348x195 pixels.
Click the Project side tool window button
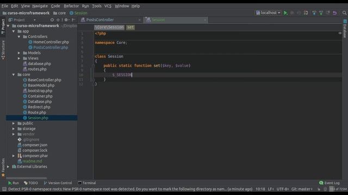tap(3, 27)
